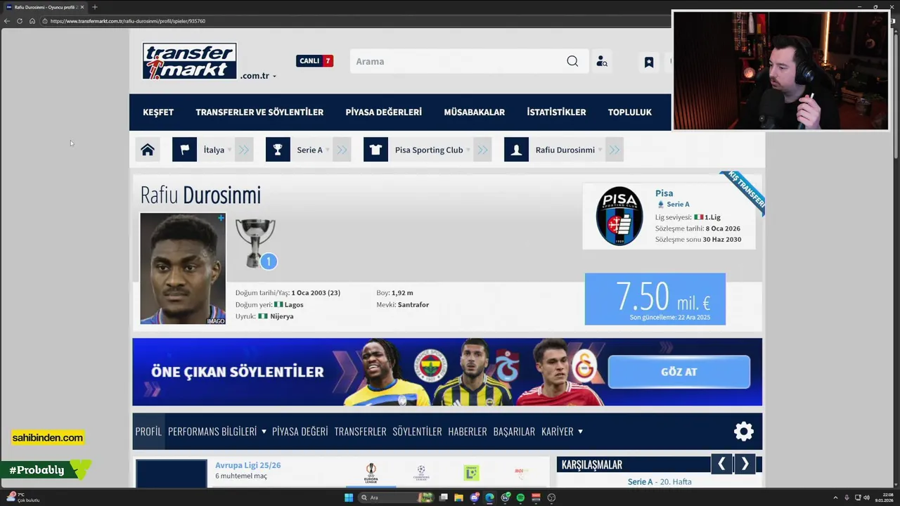
Task: Click the search magnifier icon
Action: click(x=572, y=61)
